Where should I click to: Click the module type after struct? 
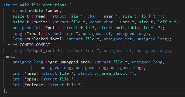pos(36,11)
